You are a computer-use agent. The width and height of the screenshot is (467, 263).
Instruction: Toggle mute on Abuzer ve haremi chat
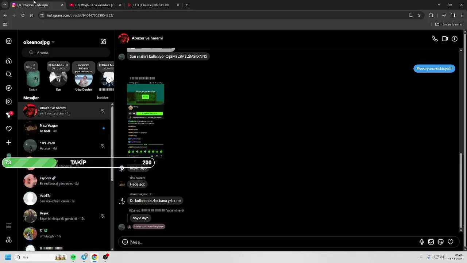coord(103,111)
